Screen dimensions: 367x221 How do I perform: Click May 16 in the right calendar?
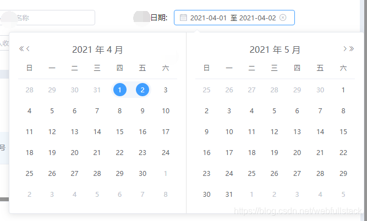click(206, 153)
